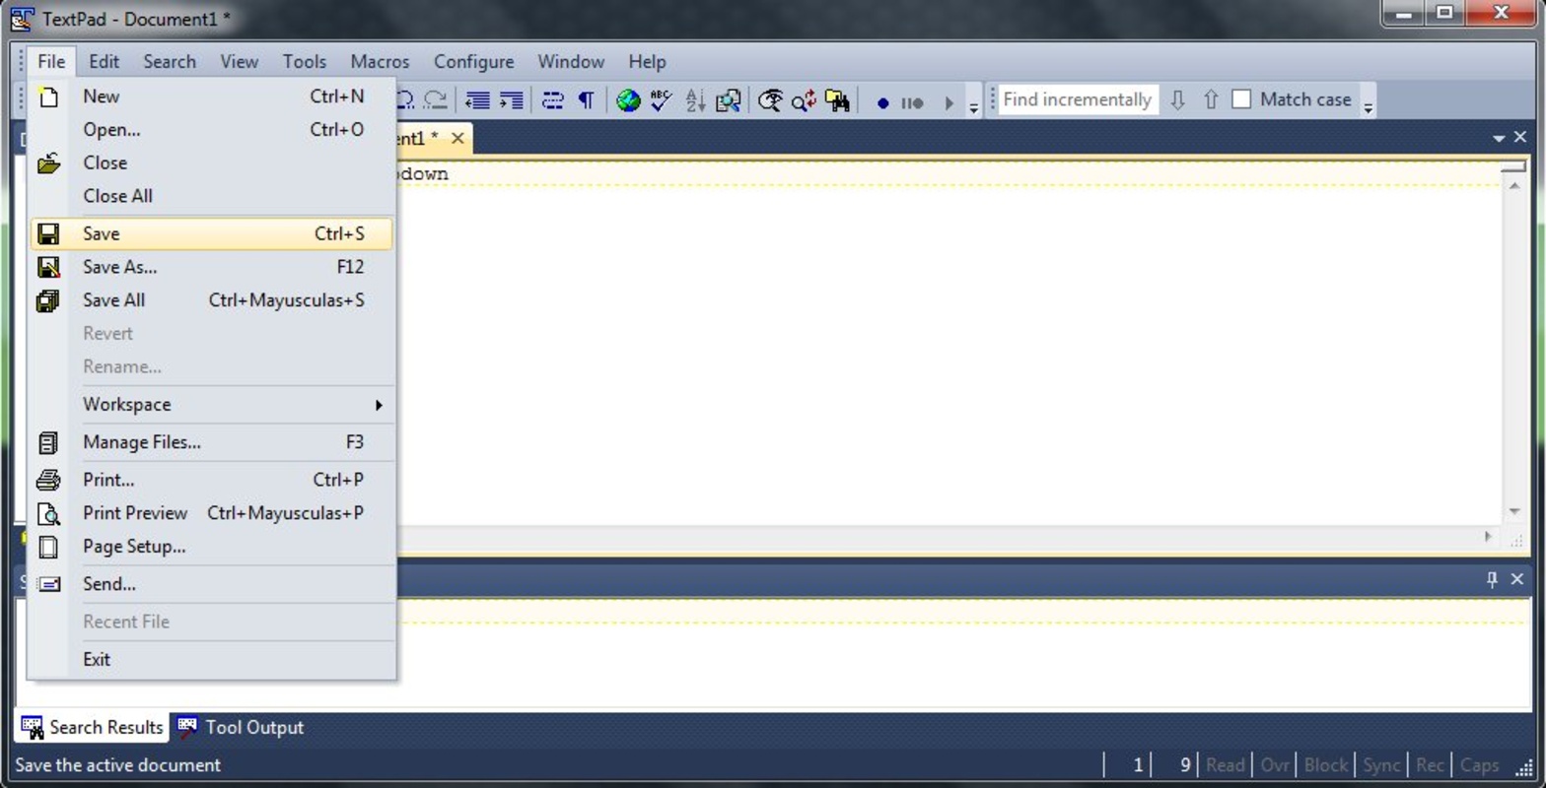Toggle visible paragraph marks icon
The width and height of the screenshot is (1546, 788).
[x=586, y=99]
